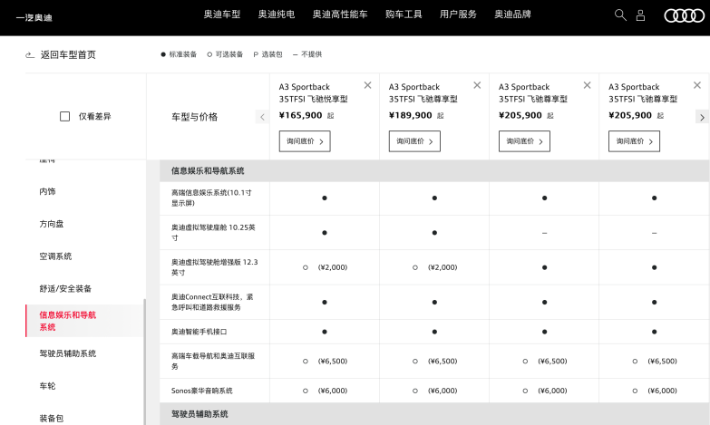Show next models with right arrow
The image size is (710, 425).
(703, 117)
